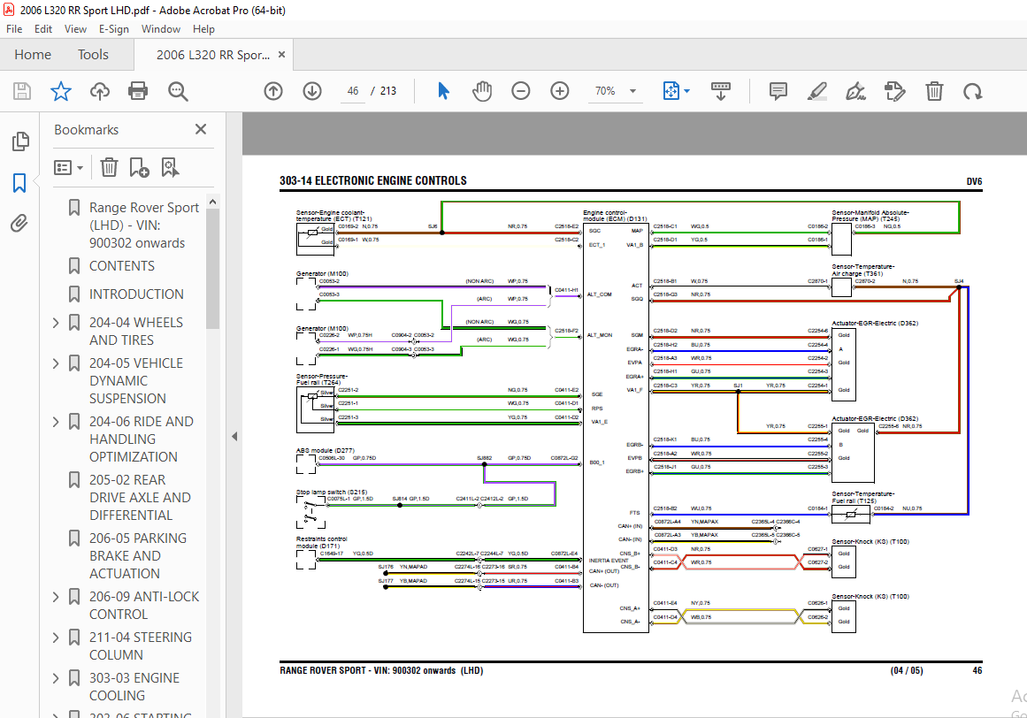The width and height of the screenshot is (1027, 718).
Task: Switch to the Home tab
Action: coord(33,54)
